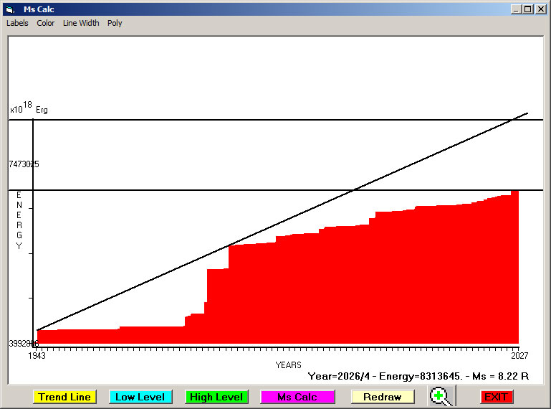Click the 7473025 energy axis value
Screen dimensions: 551x409
24,164
